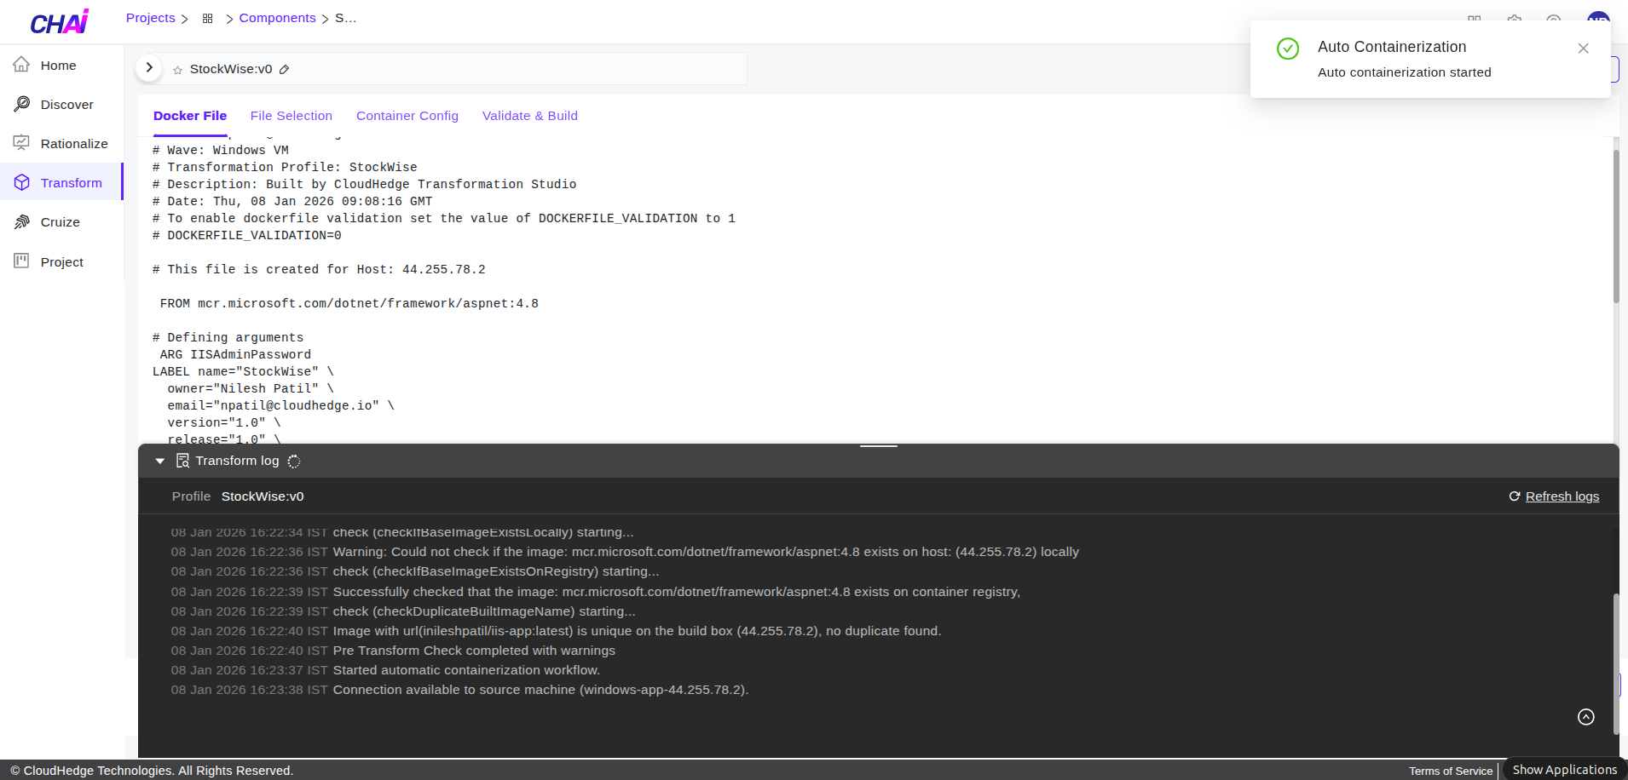1628x780 pixels.
Task: Click the Transform cube icon
Action: click(21, 182)
